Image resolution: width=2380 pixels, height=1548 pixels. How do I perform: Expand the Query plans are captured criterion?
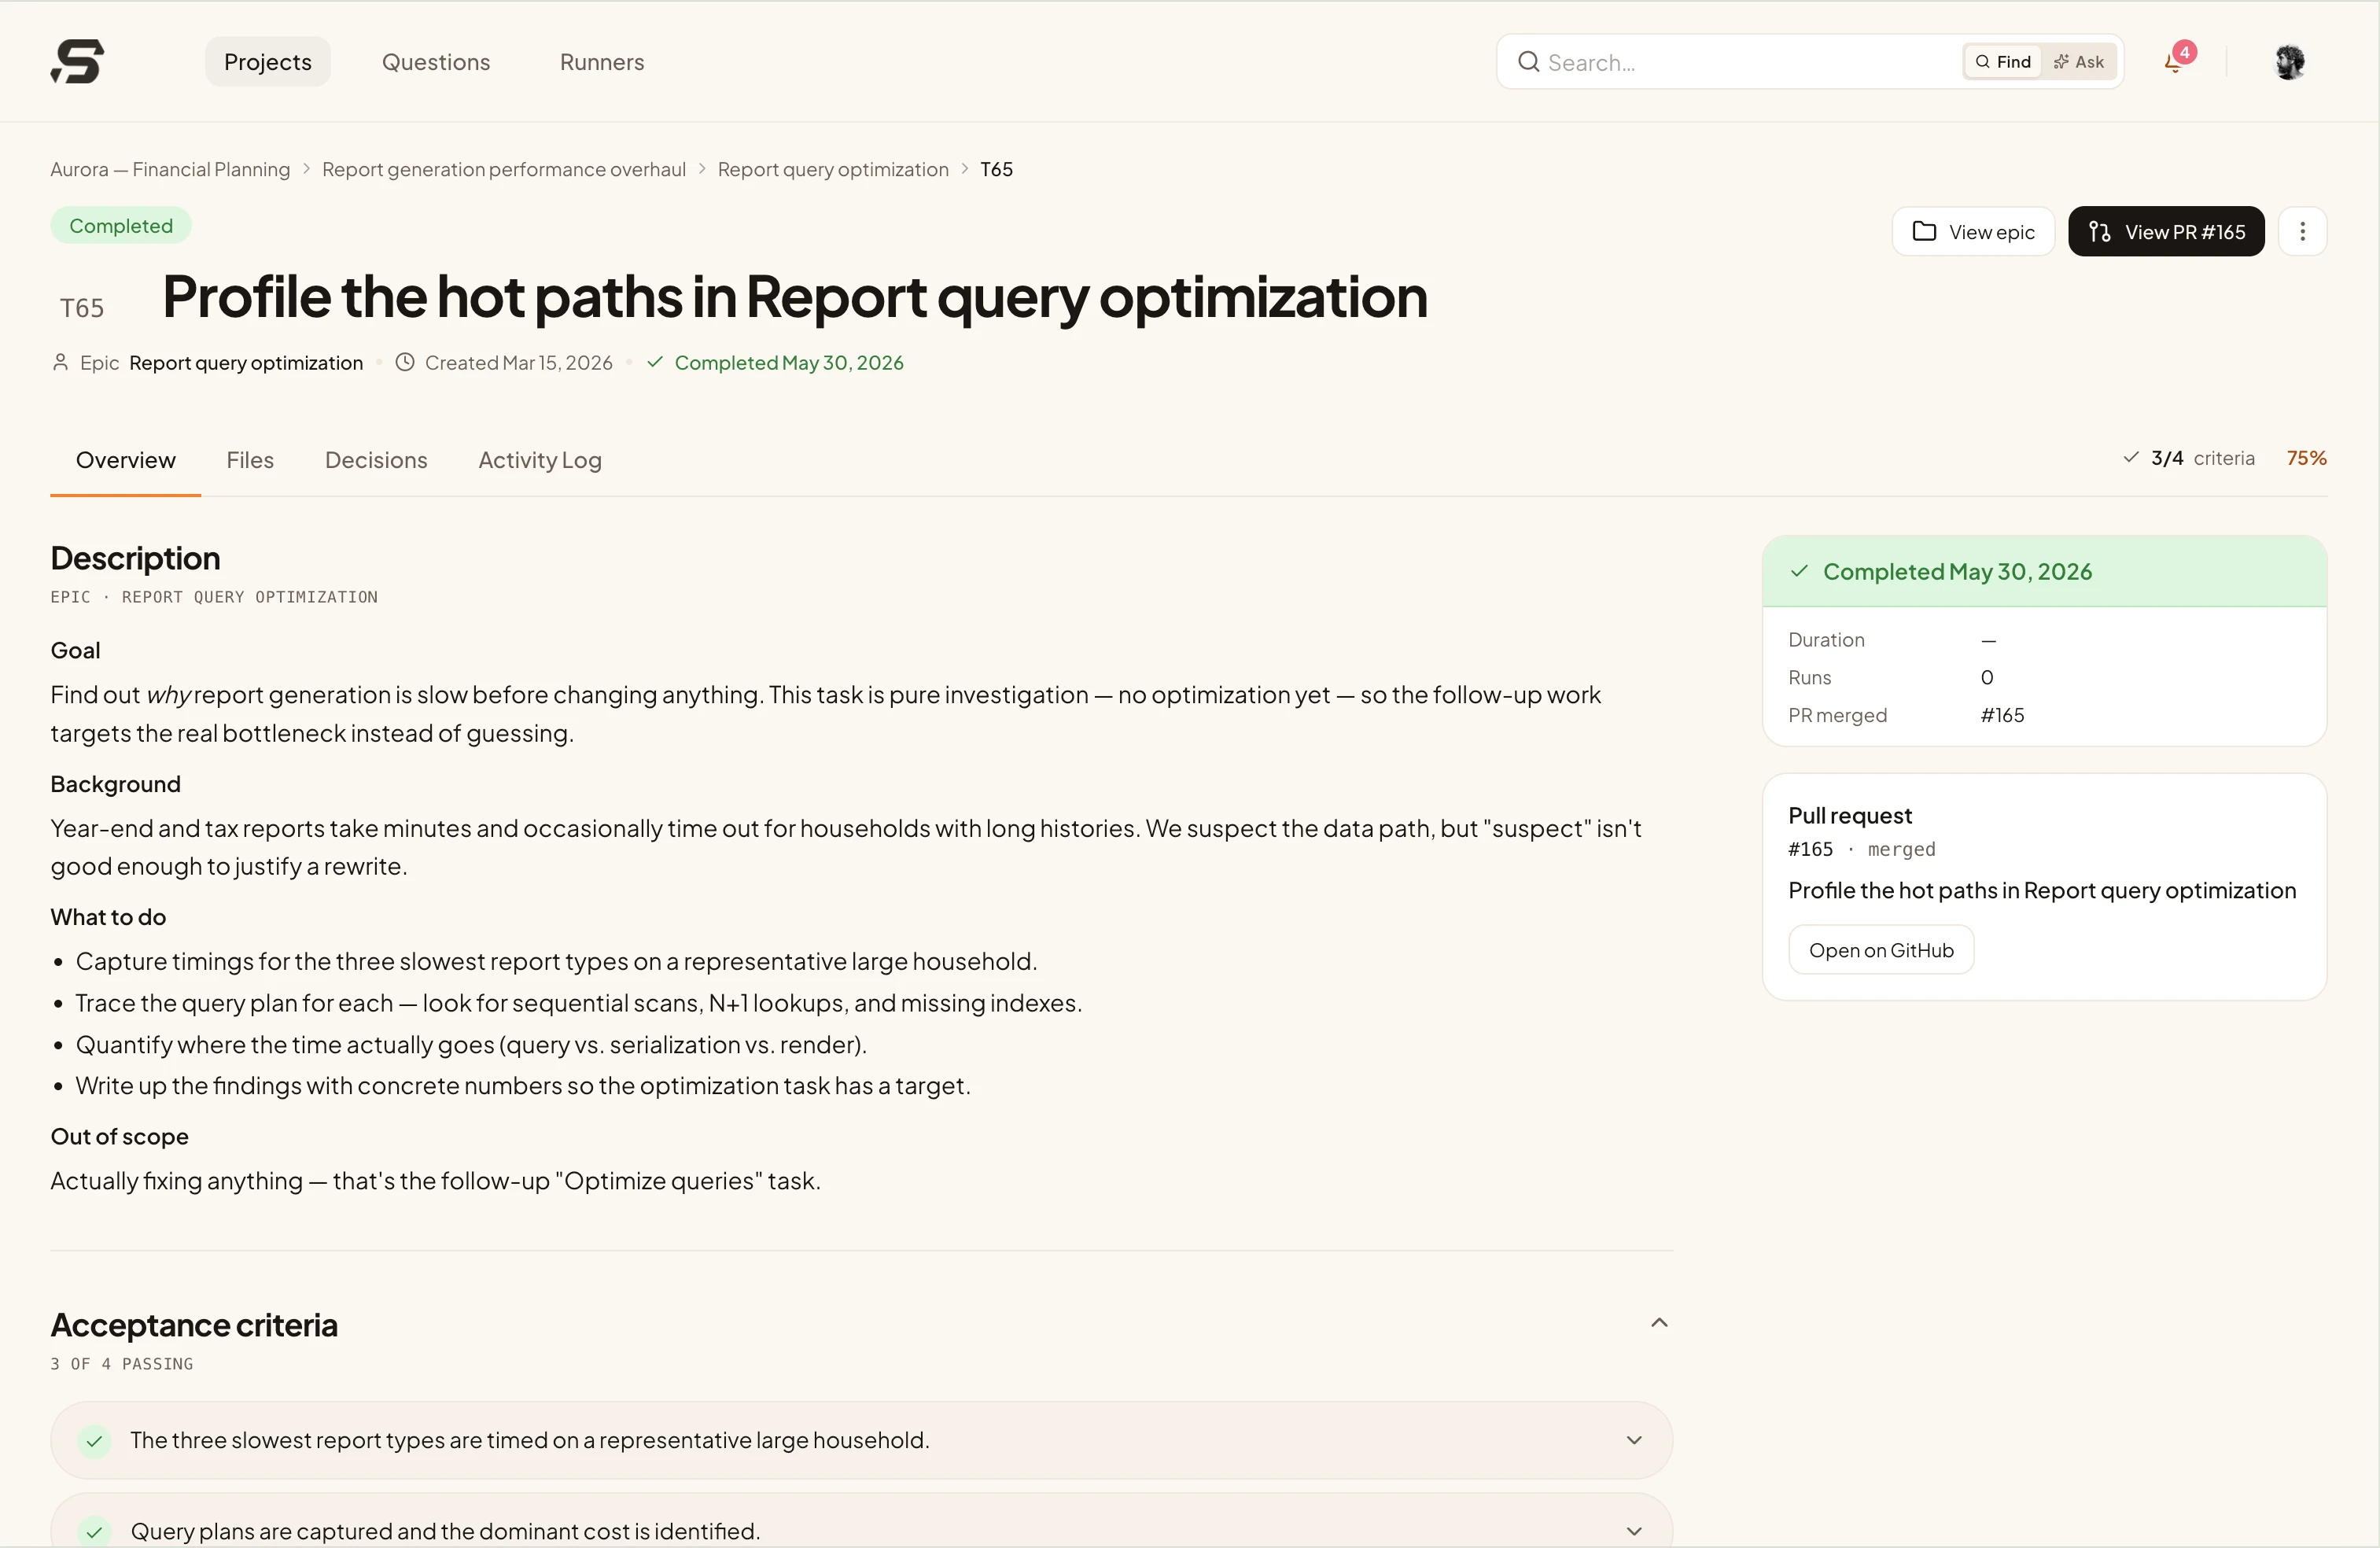point(1634,1531)
